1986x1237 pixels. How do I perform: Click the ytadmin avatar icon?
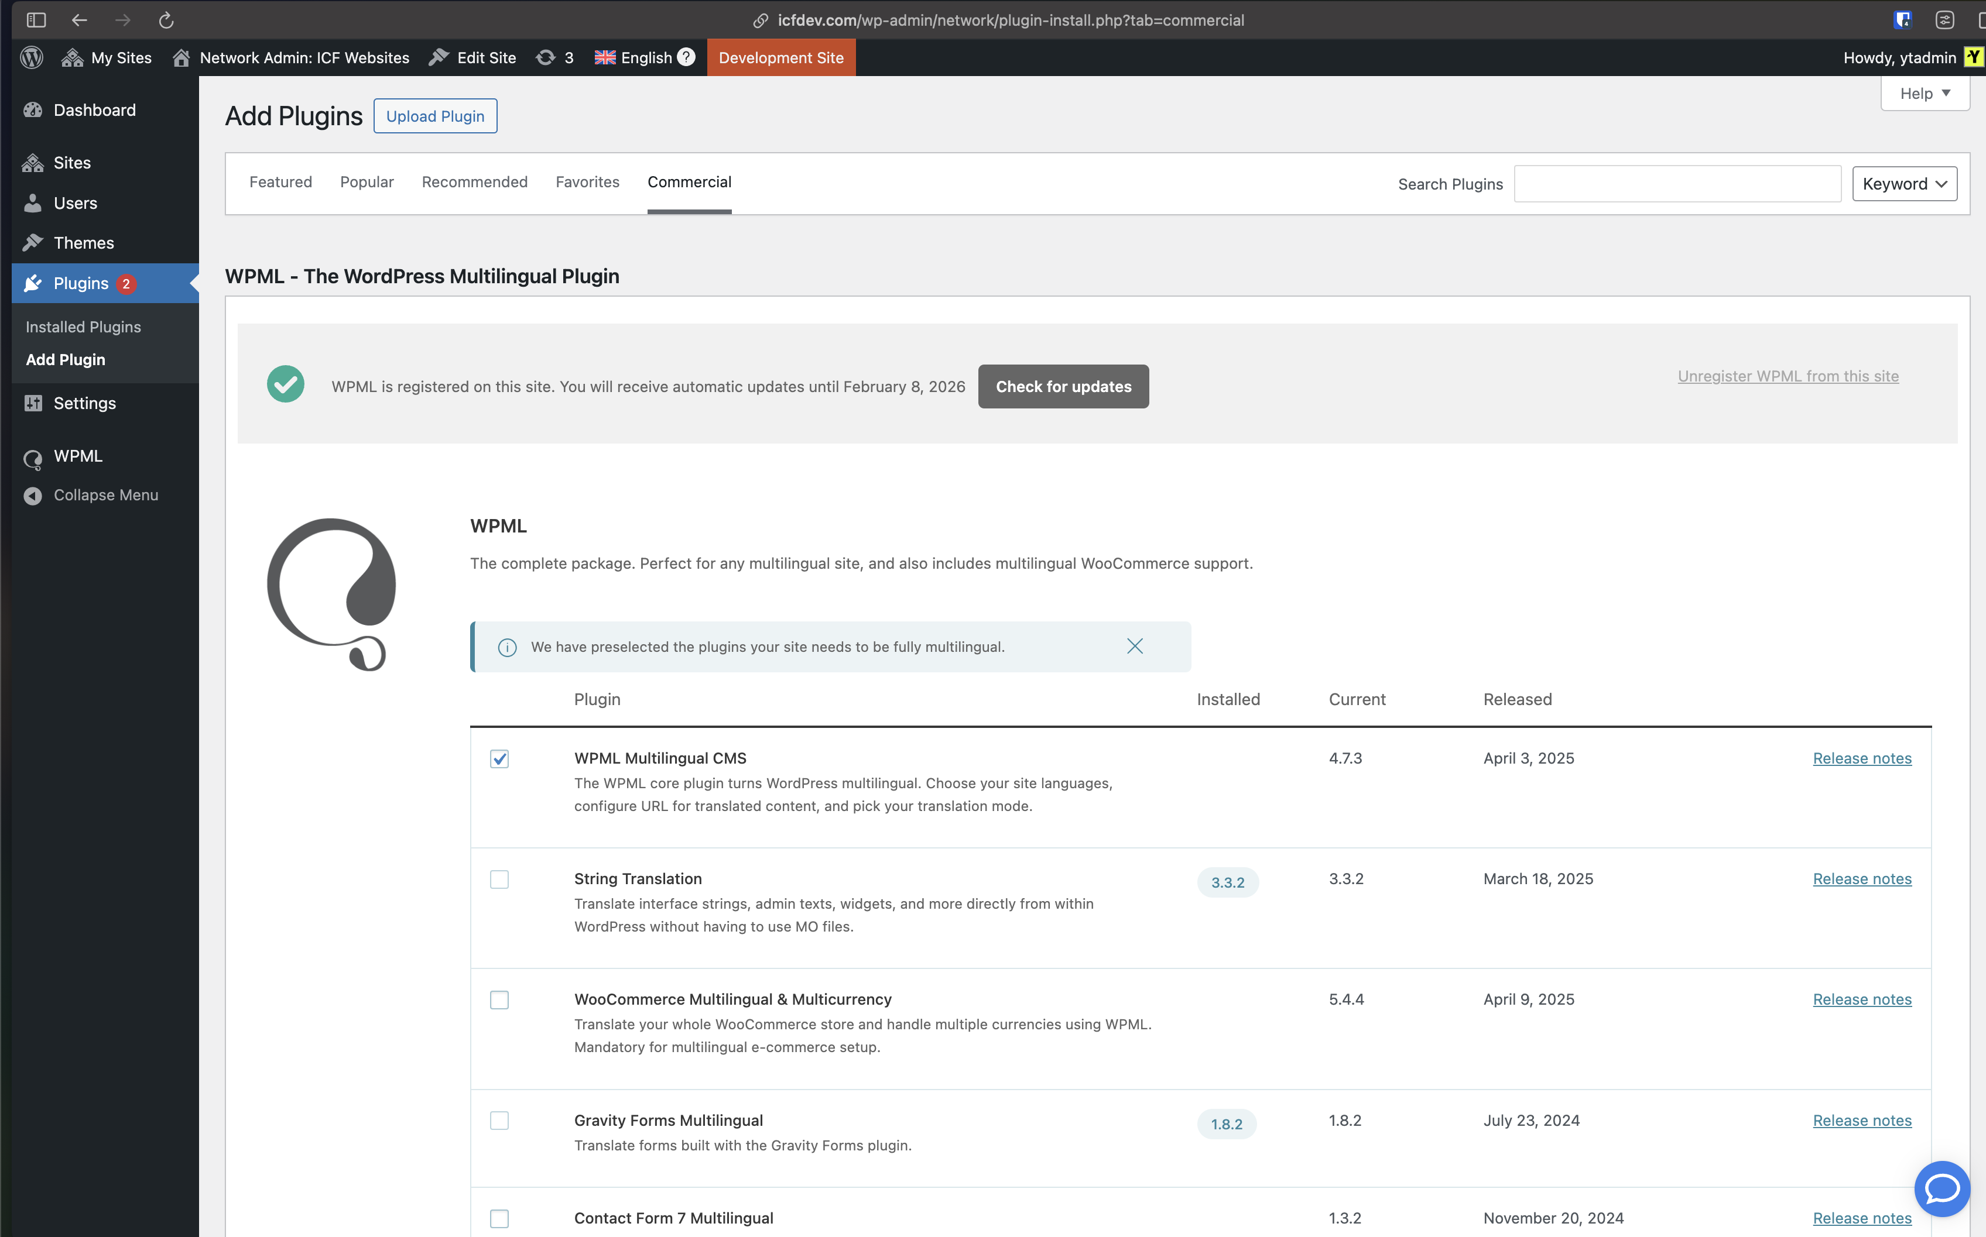tap(1974, 56)
